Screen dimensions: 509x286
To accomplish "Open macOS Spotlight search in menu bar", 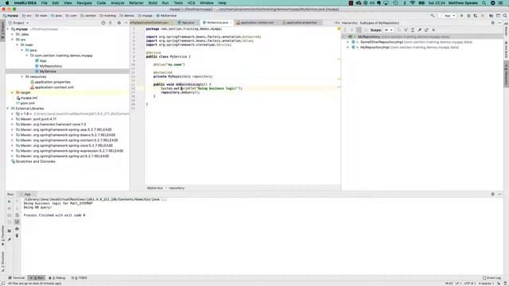I will [x=484, y=3].
